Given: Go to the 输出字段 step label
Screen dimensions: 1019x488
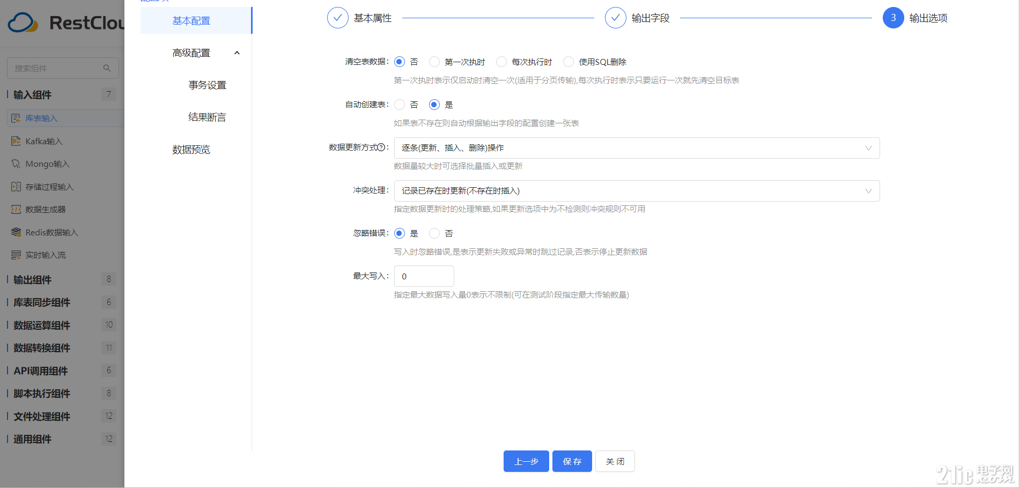Looking at the screenshot, I should [x=651, y=18].
